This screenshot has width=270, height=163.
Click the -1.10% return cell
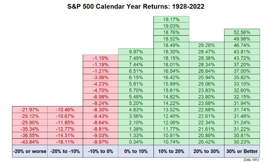(100, 58)
